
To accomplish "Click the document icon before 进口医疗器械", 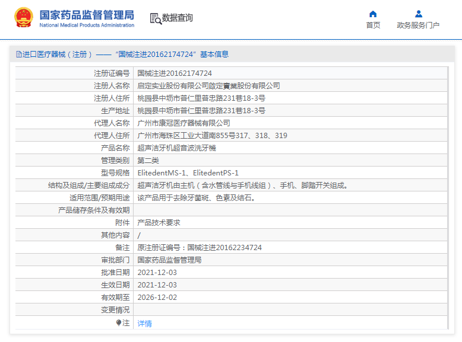I will [19, 55].
